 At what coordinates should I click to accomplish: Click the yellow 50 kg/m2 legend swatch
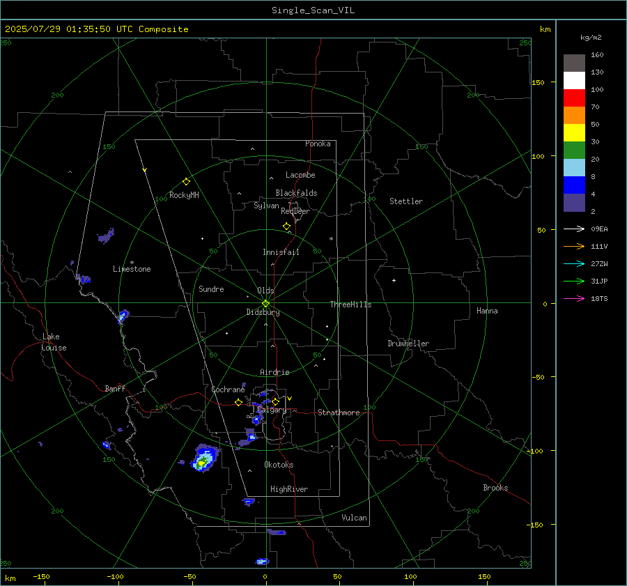tap(574, 132)
